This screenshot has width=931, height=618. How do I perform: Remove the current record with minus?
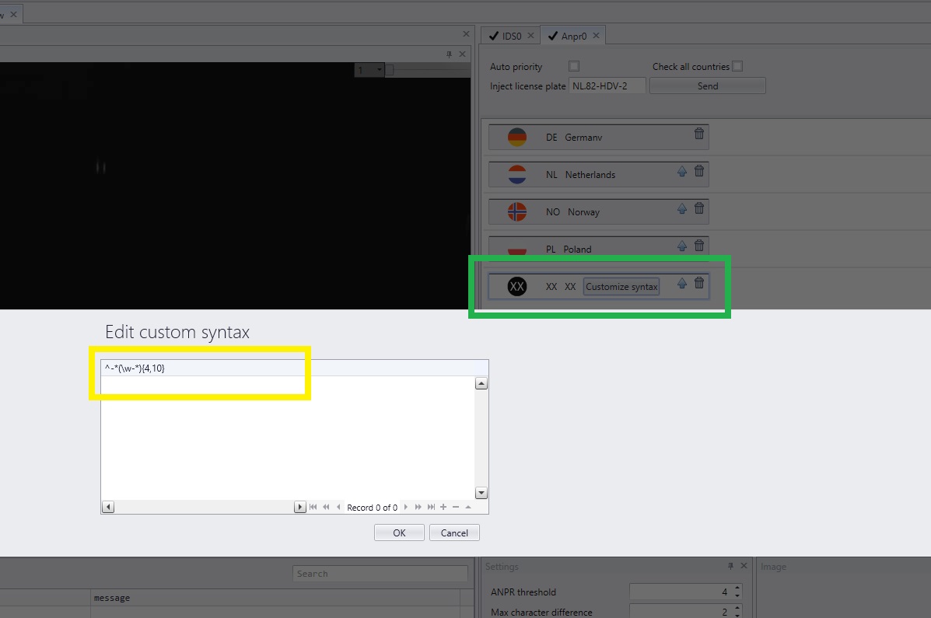pos(456,507)
